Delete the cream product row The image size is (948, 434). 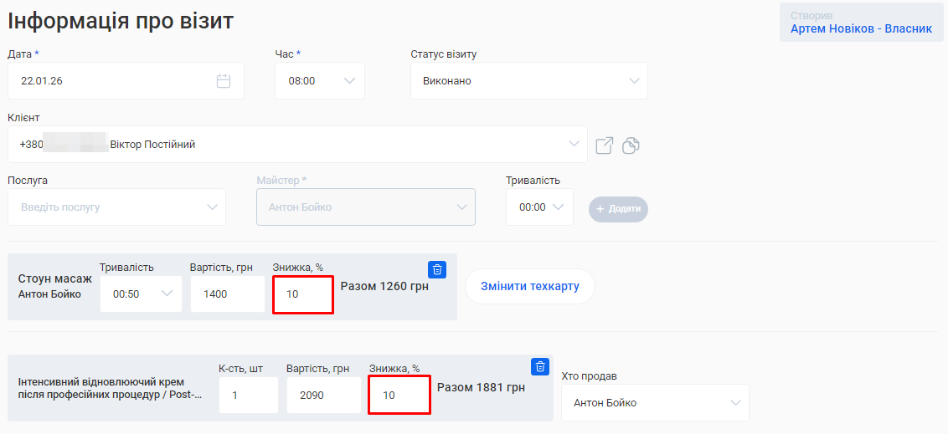540,366
